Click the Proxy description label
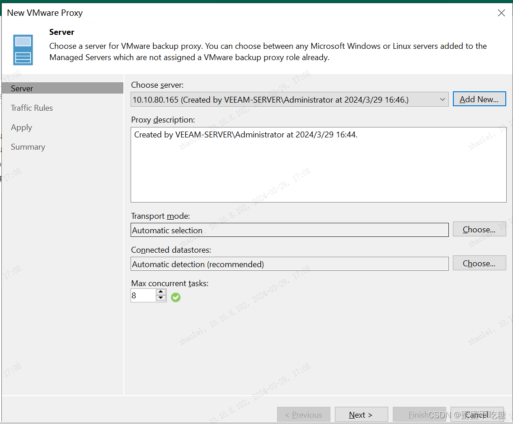 click(163, 120)
